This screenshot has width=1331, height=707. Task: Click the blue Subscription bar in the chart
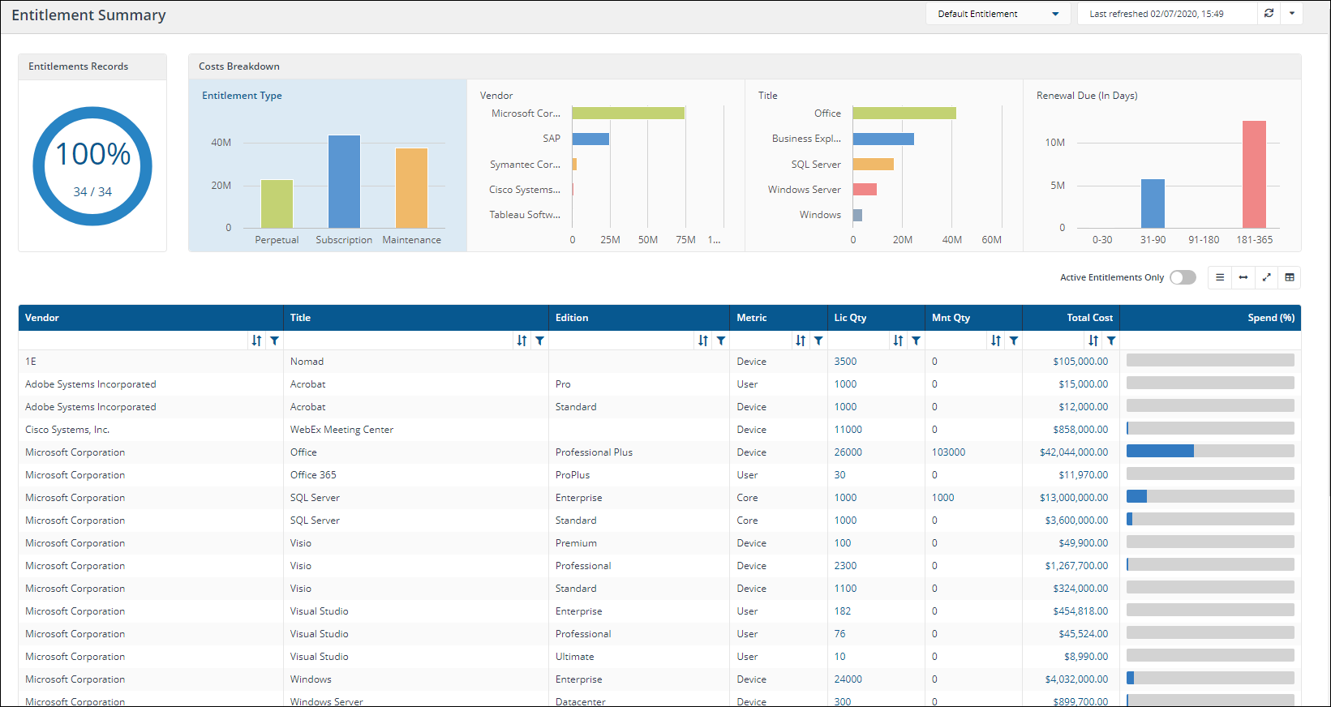(344, 182)
